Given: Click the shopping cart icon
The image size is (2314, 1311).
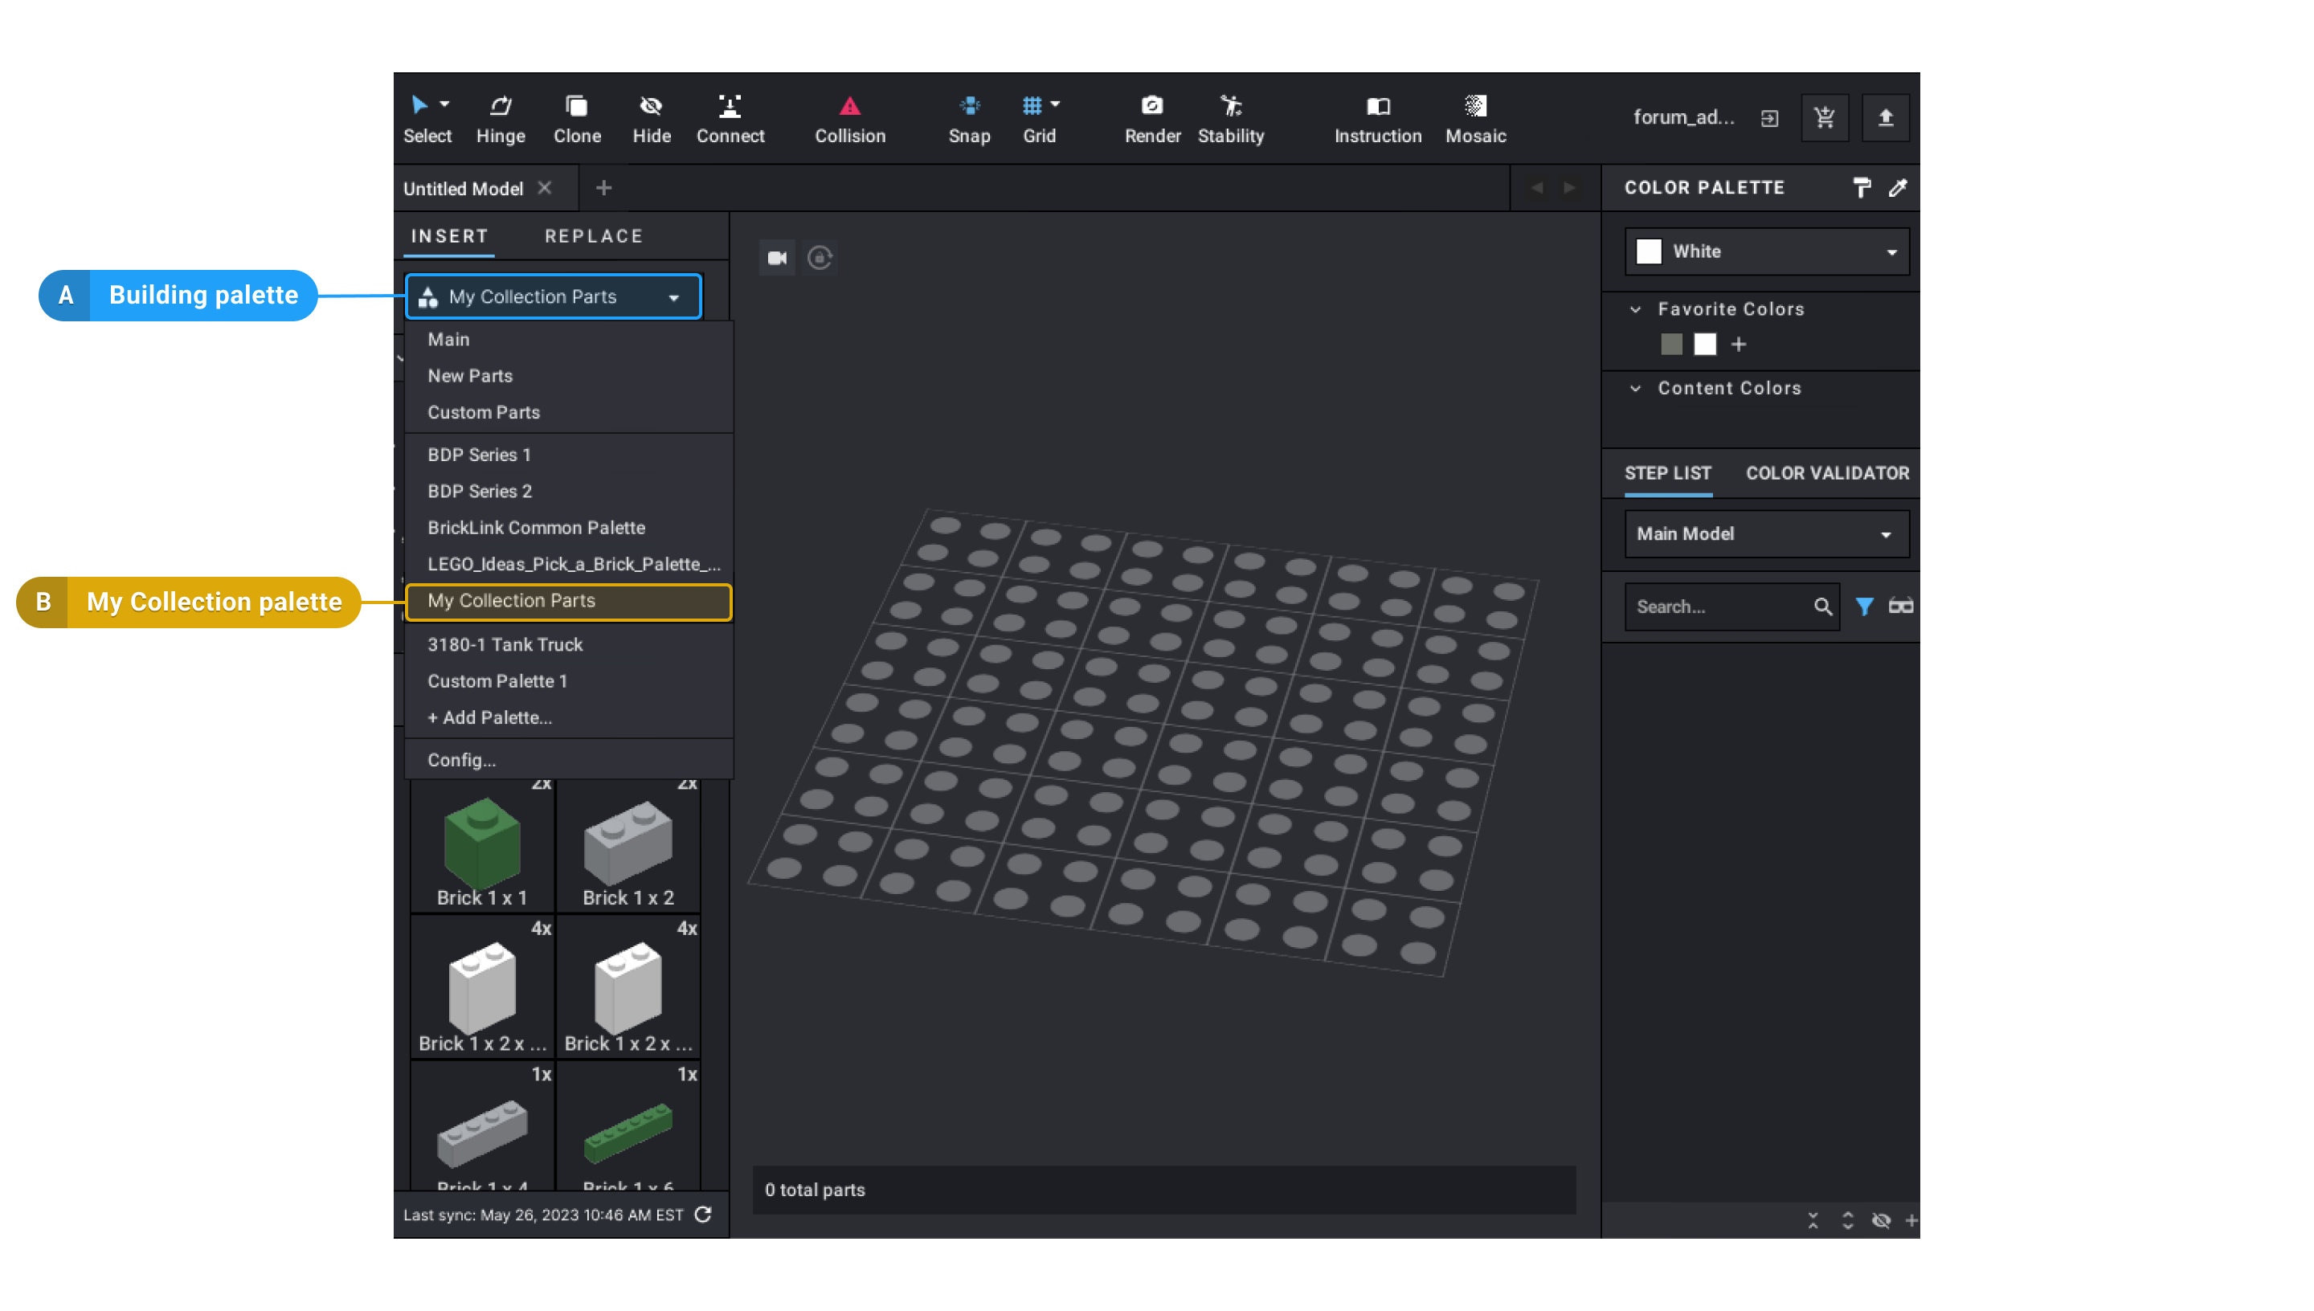Looking at the screenshot, I should (1824, 118).
